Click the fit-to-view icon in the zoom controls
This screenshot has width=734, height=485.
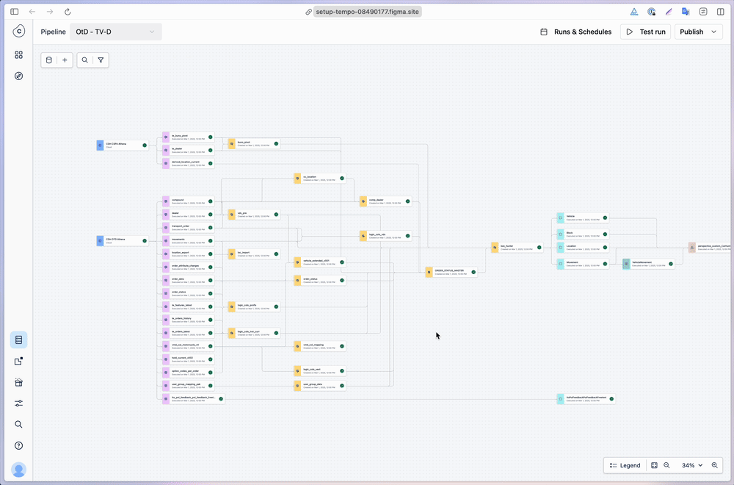click(x=653, y=465)
